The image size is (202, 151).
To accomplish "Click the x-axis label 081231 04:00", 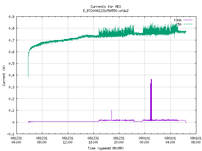I will (16, 140).
